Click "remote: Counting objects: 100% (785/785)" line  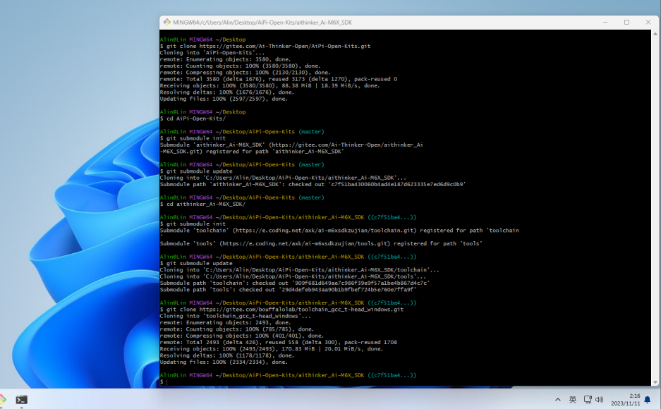coord(237,329)
